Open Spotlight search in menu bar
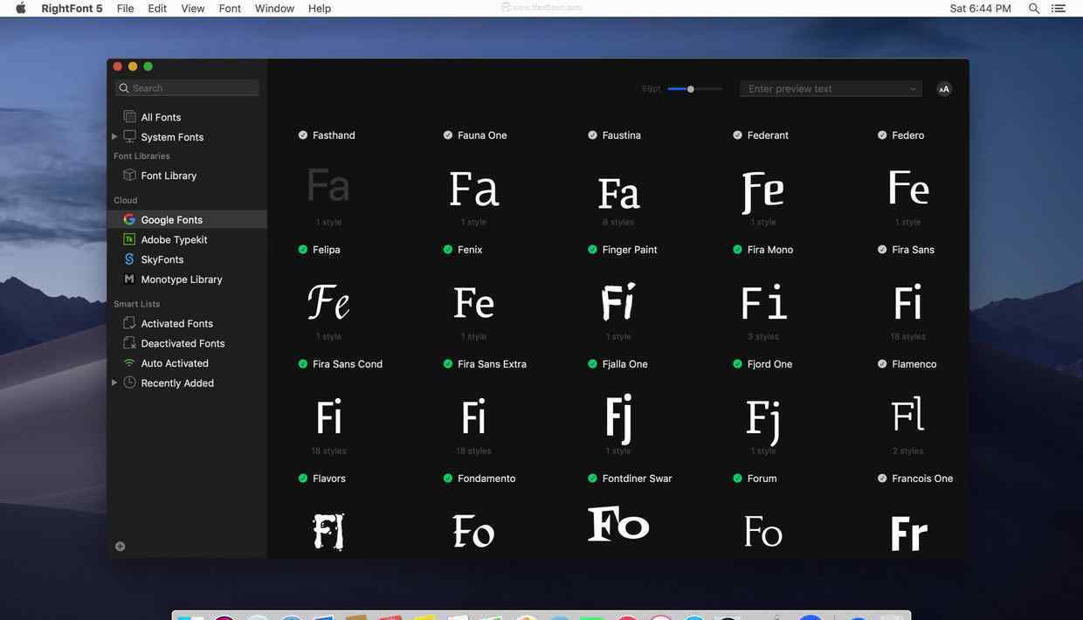Screen dimensions: 1083x620 click(1034, 8)
